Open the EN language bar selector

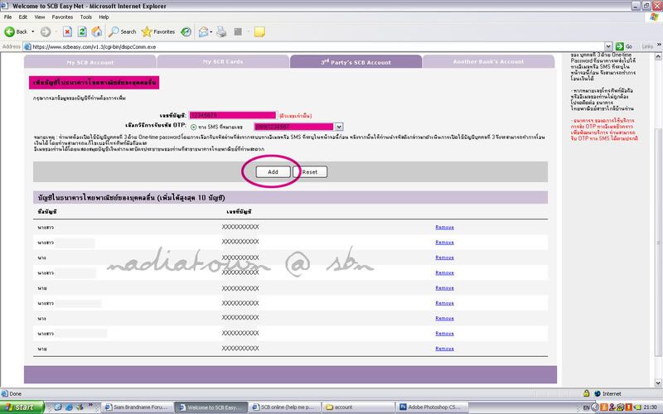pyautogui.click(x=586, y=407)
